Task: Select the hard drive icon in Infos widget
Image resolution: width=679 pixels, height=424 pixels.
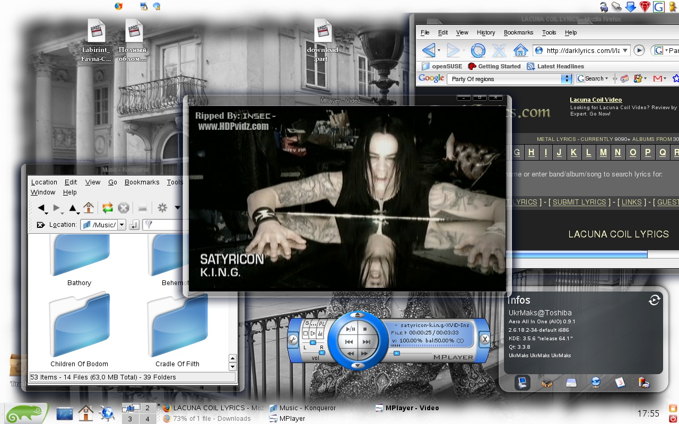Action: [x=571, y=382]
